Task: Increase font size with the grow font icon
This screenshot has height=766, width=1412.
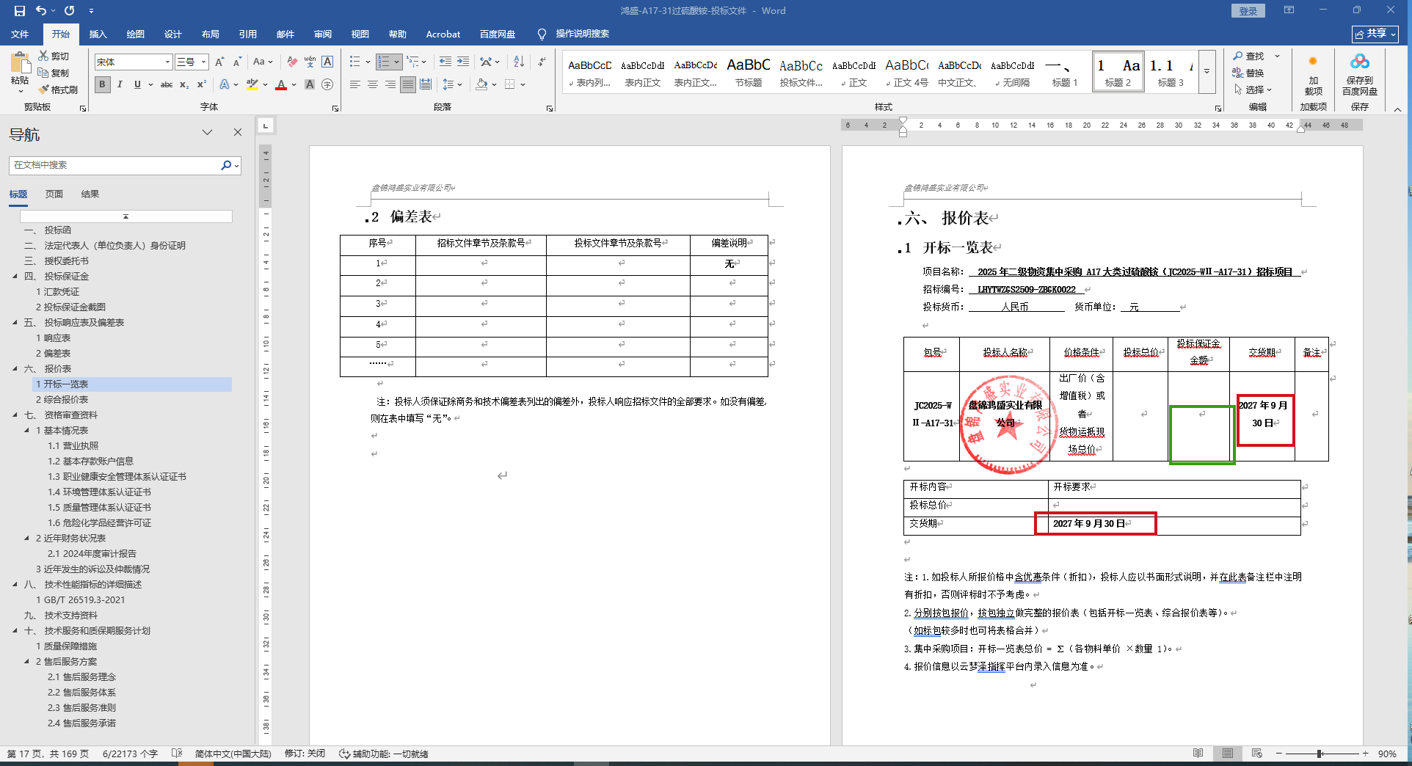Action: [219, 62]
